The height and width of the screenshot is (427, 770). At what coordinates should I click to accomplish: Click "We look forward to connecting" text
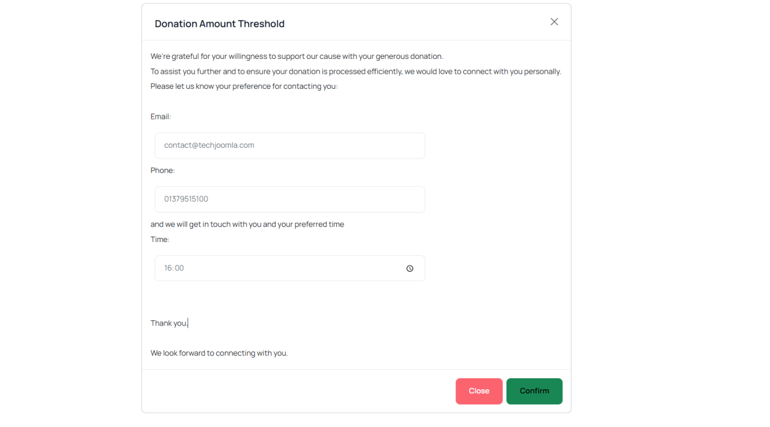click(219, 353)
